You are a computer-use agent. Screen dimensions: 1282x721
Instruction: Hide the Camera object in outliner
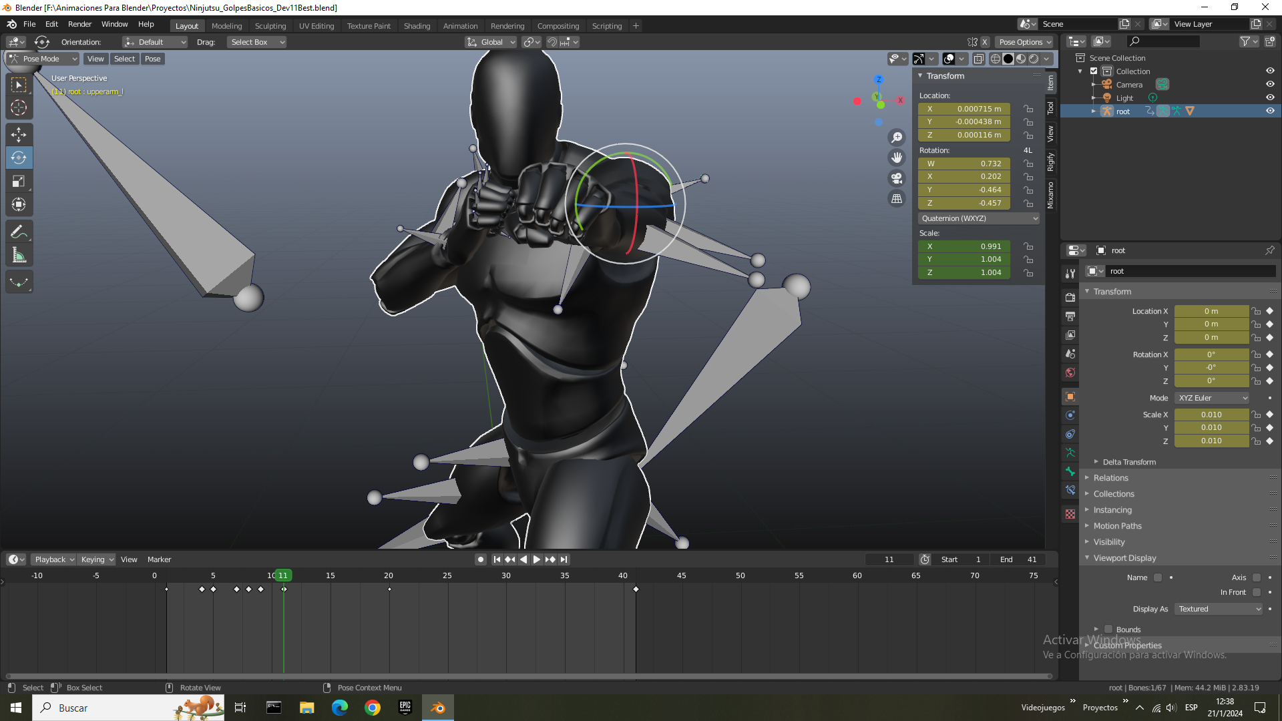point(1270,85)
